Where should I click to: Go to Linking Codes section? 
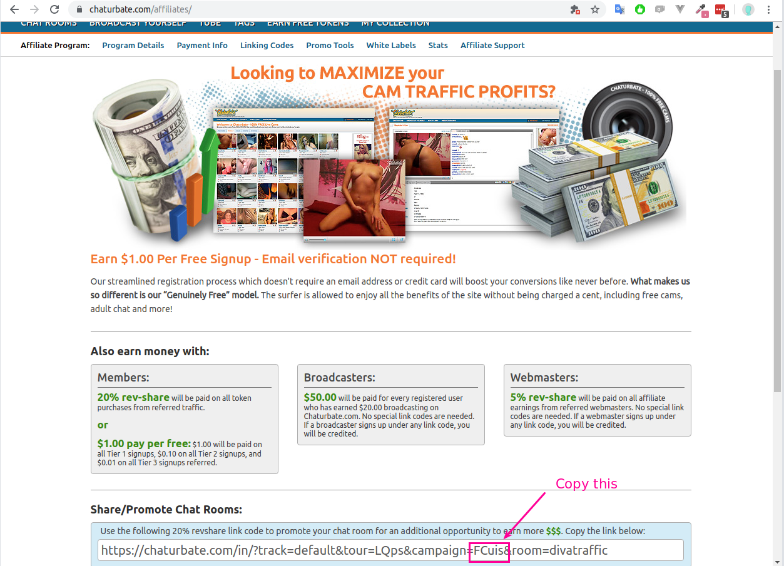pyautogui.click(x=267, y=45)
